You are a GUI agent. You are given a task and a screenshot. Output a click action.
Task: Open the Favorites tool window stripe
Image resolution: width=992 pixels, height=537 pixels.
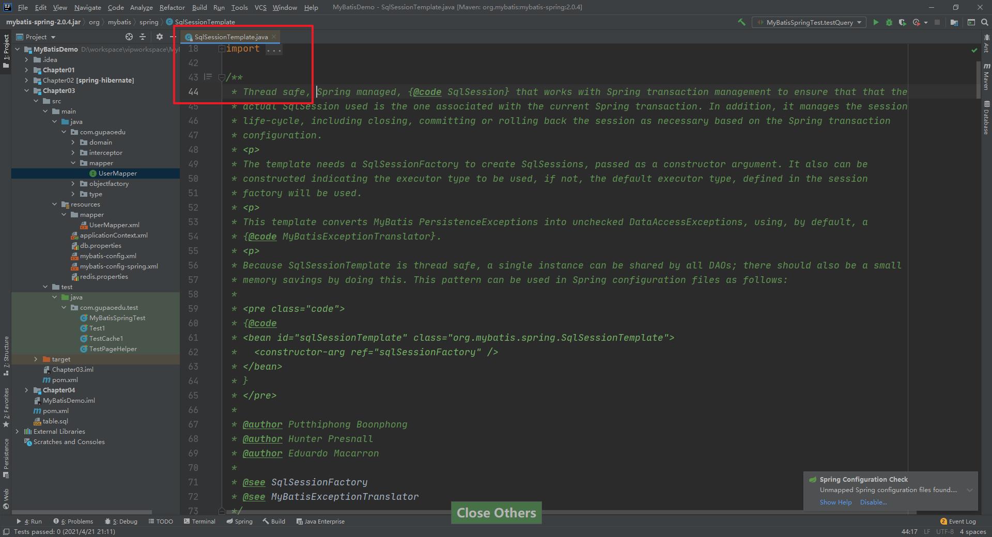[6, 407]
